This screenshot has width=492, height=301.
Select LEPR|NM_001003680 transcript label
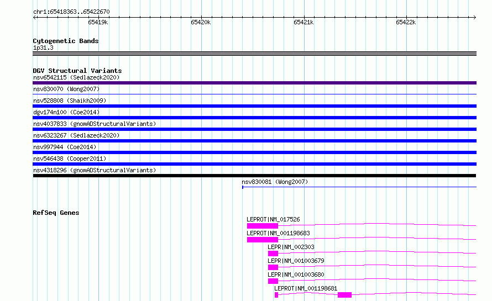tap(296, 274)
